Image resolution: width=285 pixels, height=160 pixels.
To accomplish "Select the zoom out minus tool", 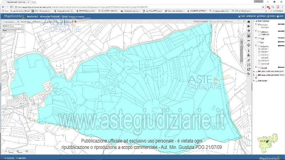I will coord(249,40).
